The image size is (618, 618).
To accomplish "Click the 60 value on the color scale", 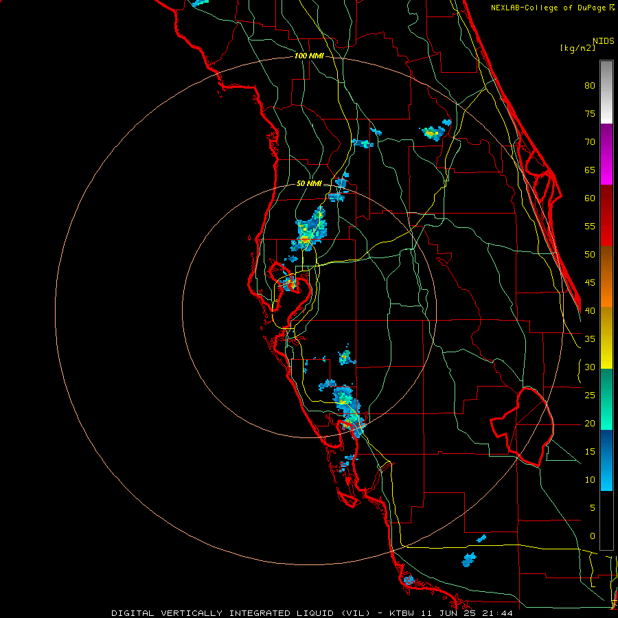I will 590,198.
